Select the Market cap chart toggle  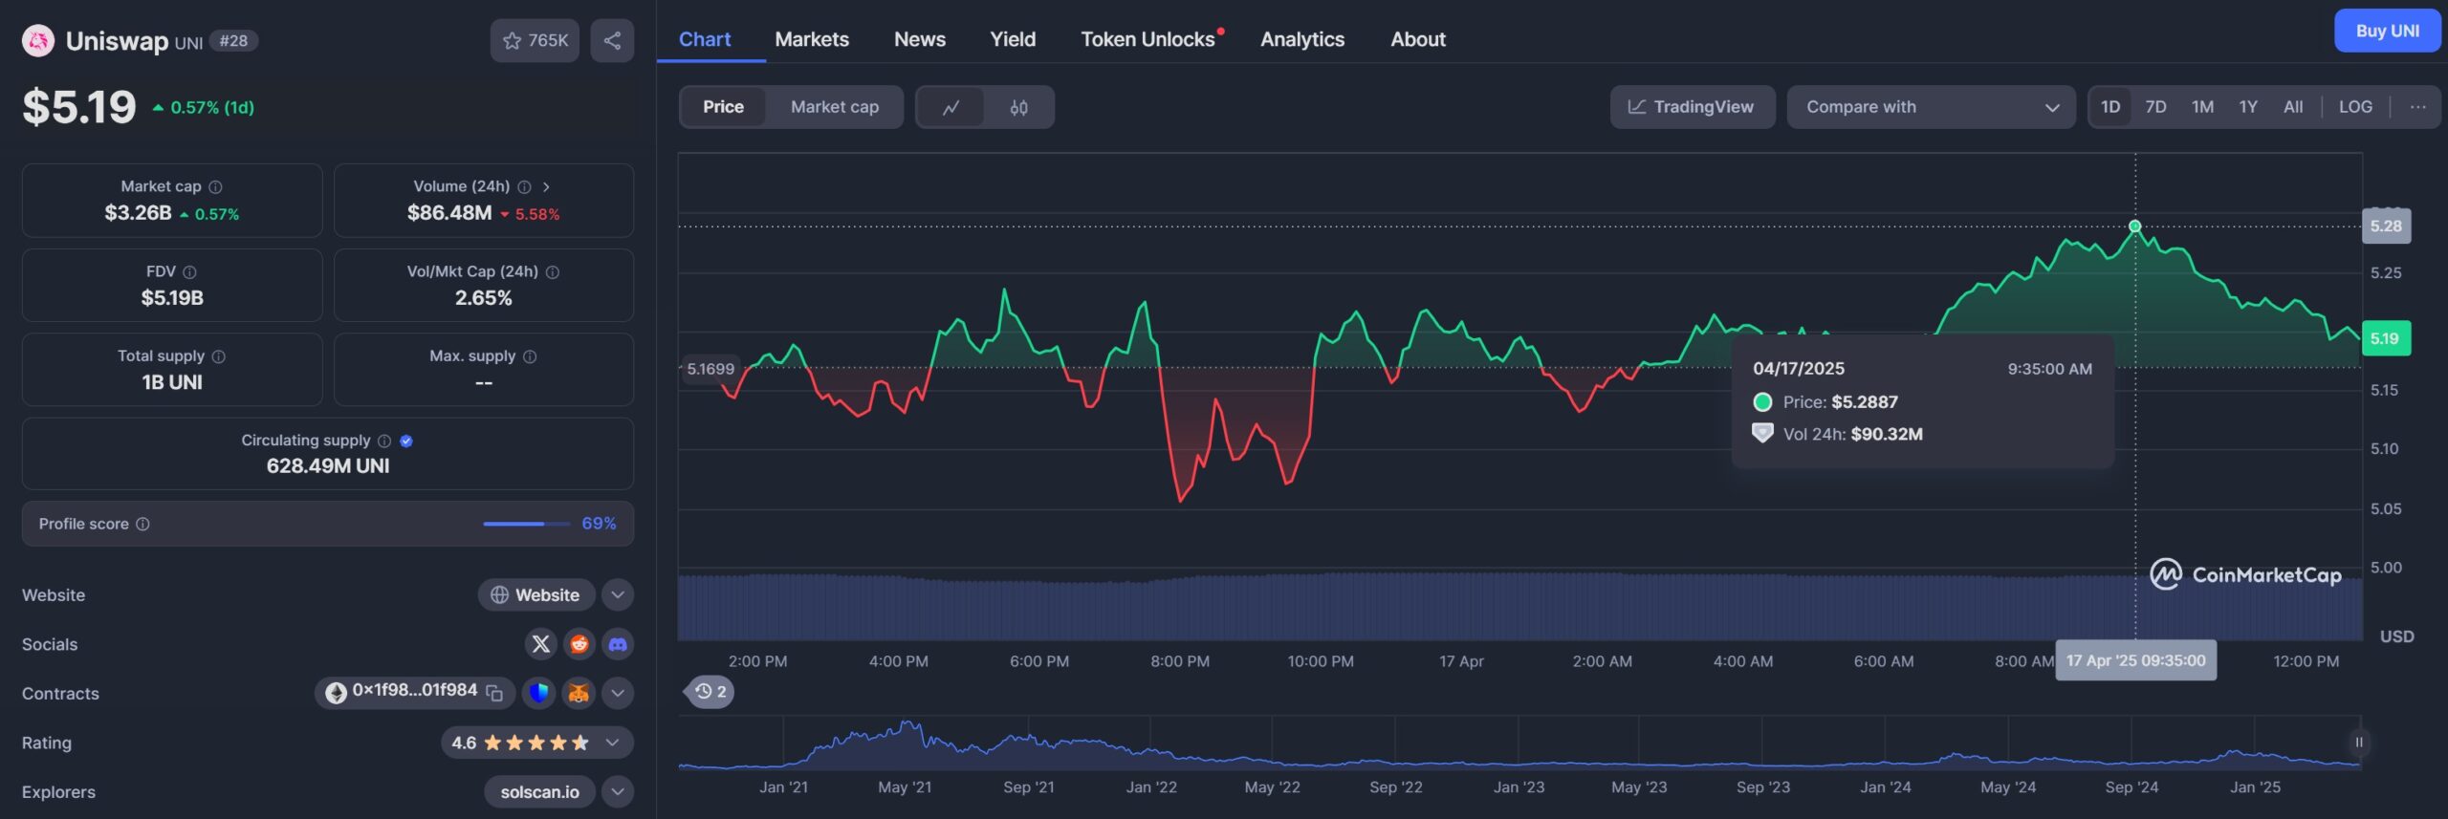pyautogui.click(x=835, y=107)
